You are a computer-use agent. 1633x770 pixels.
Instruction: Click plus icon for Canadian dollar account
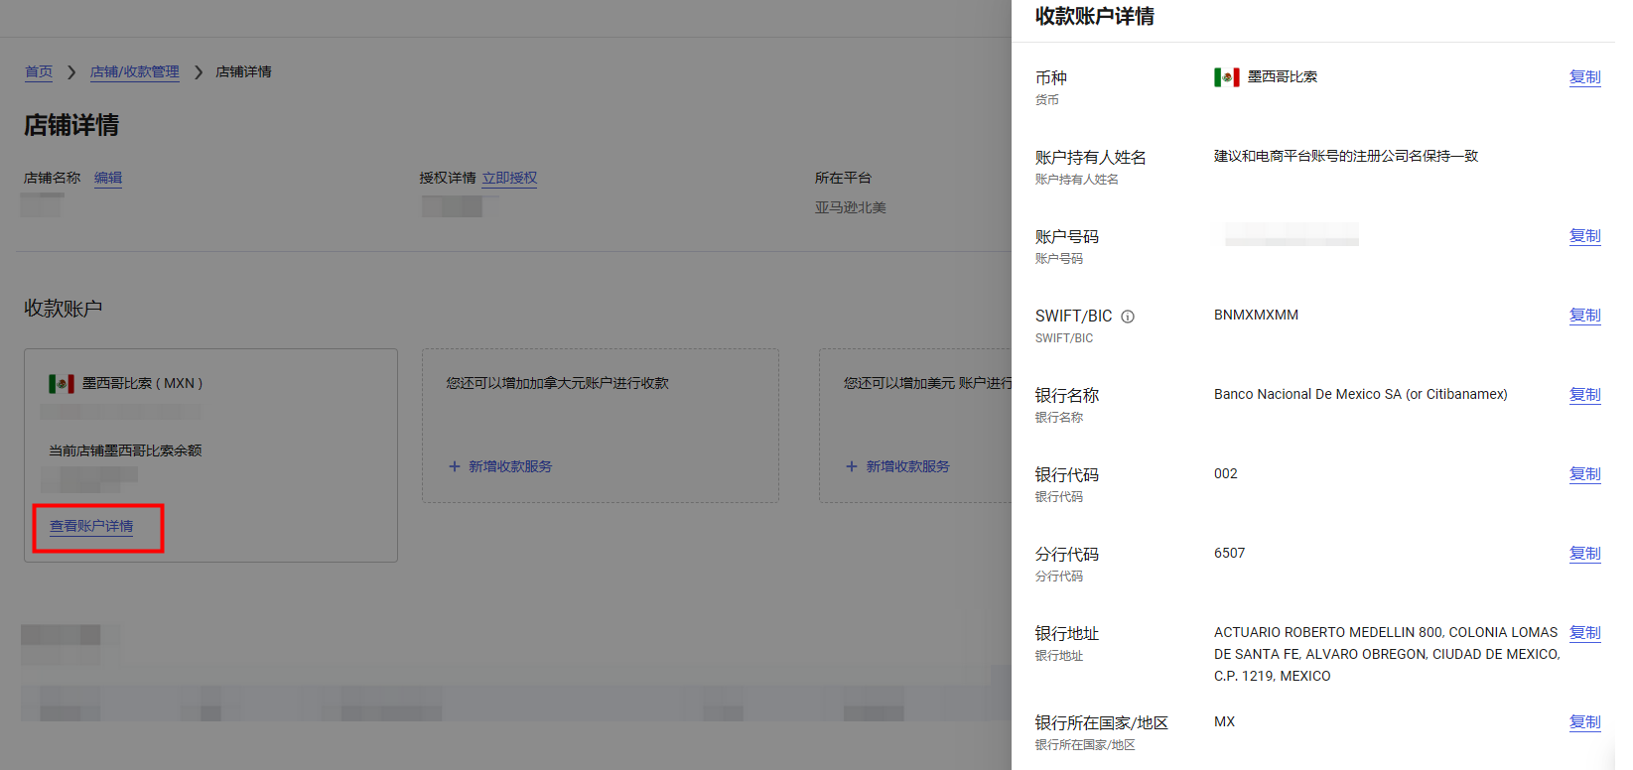coord(455,466)
